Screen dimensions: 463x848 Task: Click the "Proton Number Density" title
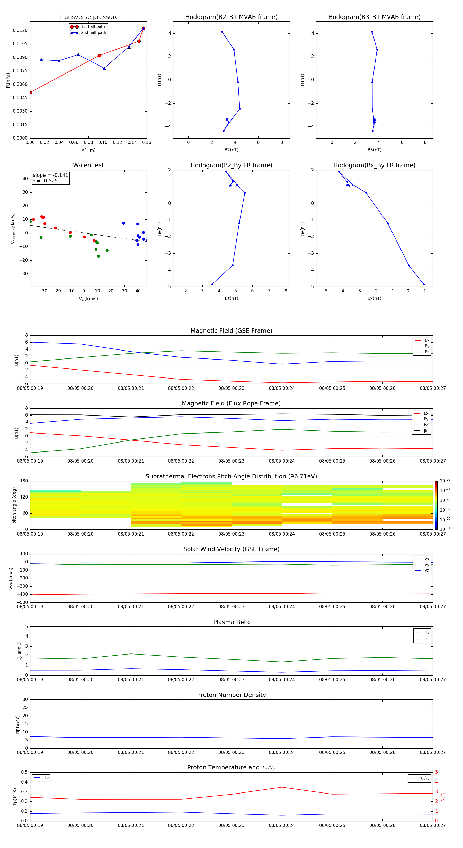point(231,695)
